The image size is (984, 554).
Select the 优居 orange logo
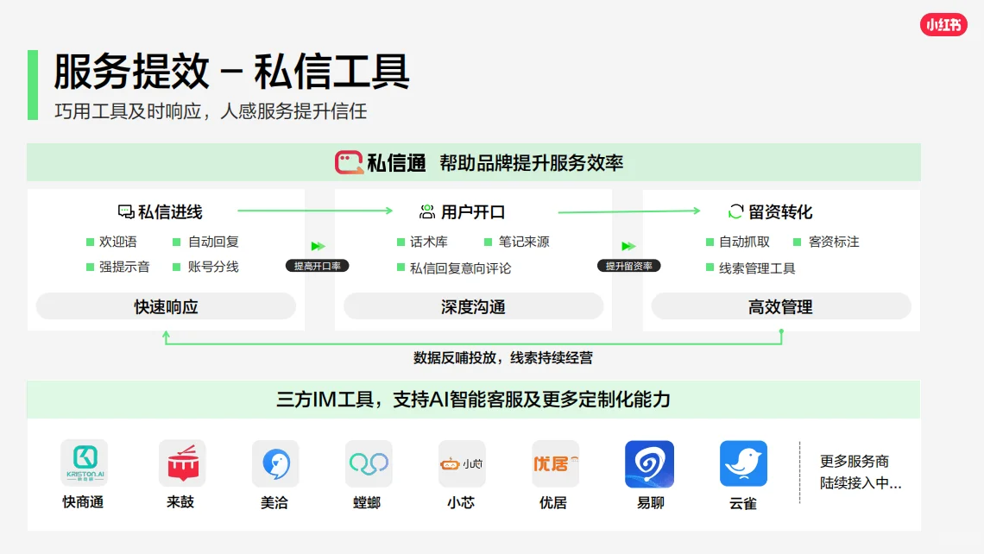tap(554, 464)
